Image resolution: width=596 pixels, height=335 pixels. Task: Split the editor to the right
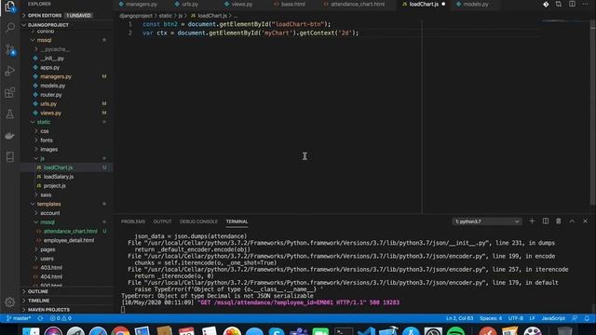572,4
